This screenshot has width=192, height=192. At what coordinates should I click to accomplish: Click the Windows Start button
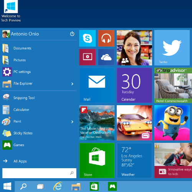7,186
